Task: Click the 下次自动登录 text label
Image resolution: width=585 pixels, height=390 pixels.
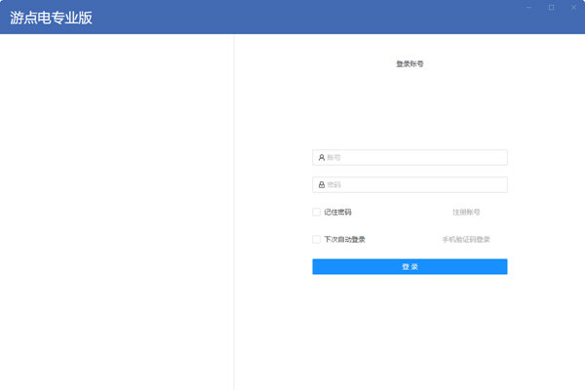Action: pyautogui.click(x=344, y=239)
